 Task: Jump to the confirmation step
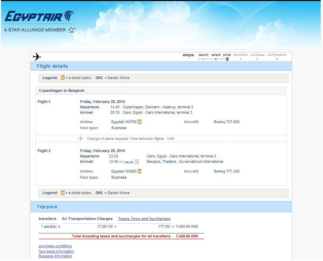277,55
